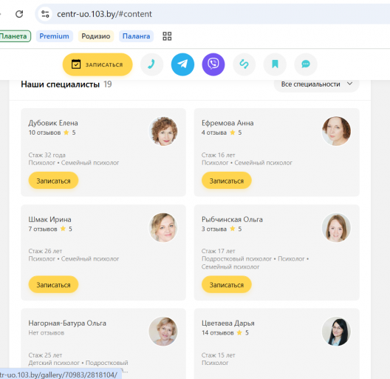
Task: Open the Планета bookmark
Action: [14, 36]
